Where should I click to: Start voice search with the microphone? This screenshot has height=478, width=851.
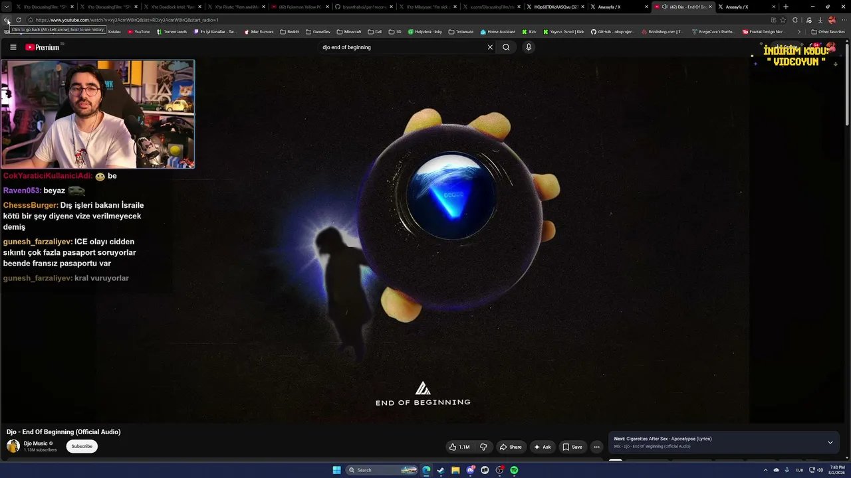click(x=529, y=47)
